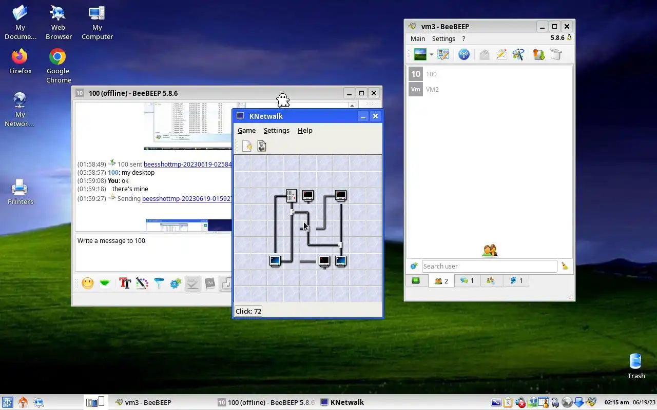Open the Printers desktop icon
Screen dimensions: 657x410
pyautogui.click(x=21, y=192)
